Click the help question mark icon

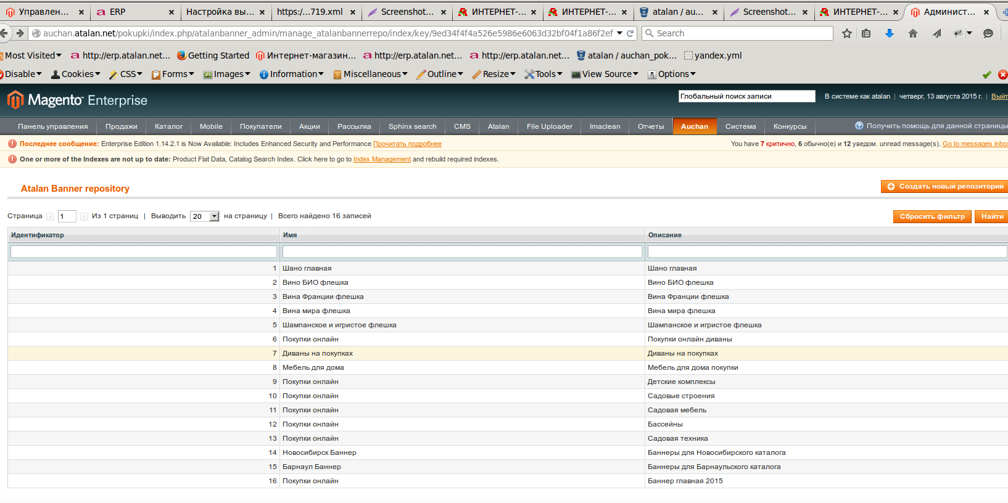(859, 126)
